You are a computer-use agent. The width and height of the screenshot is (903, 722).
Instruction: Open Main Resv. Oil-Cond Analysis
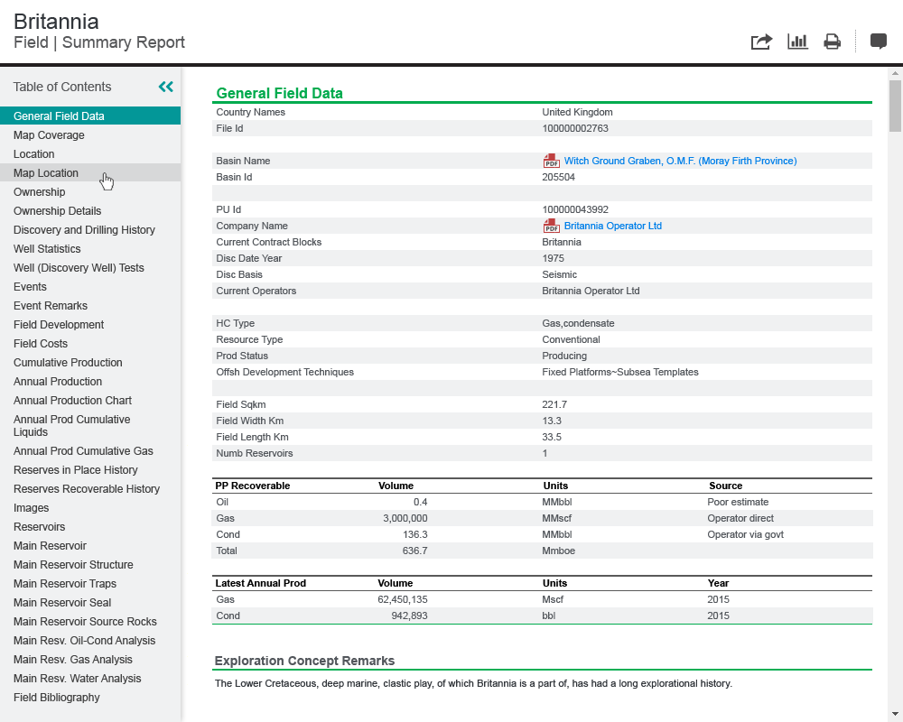click(85, 642)
